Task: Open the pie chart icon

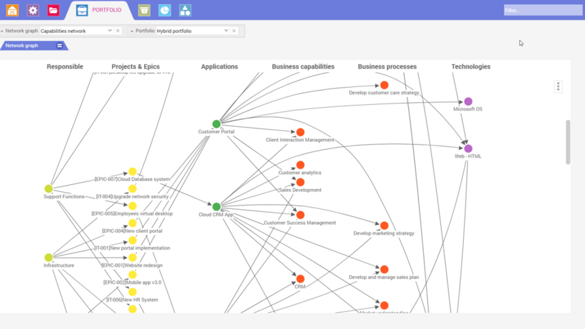Action: tap(165, 10)
